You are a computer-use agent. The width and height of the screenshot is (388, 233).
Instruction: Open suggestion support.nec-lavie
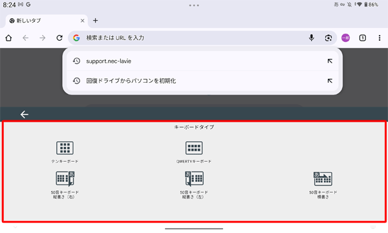point(202,61)
